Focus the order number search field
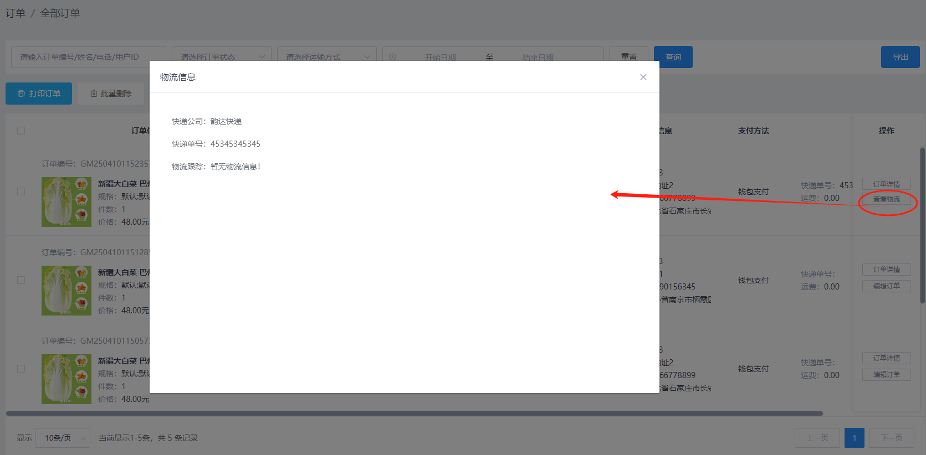Viewport: 926px width, 455px height. pos(89,57)
